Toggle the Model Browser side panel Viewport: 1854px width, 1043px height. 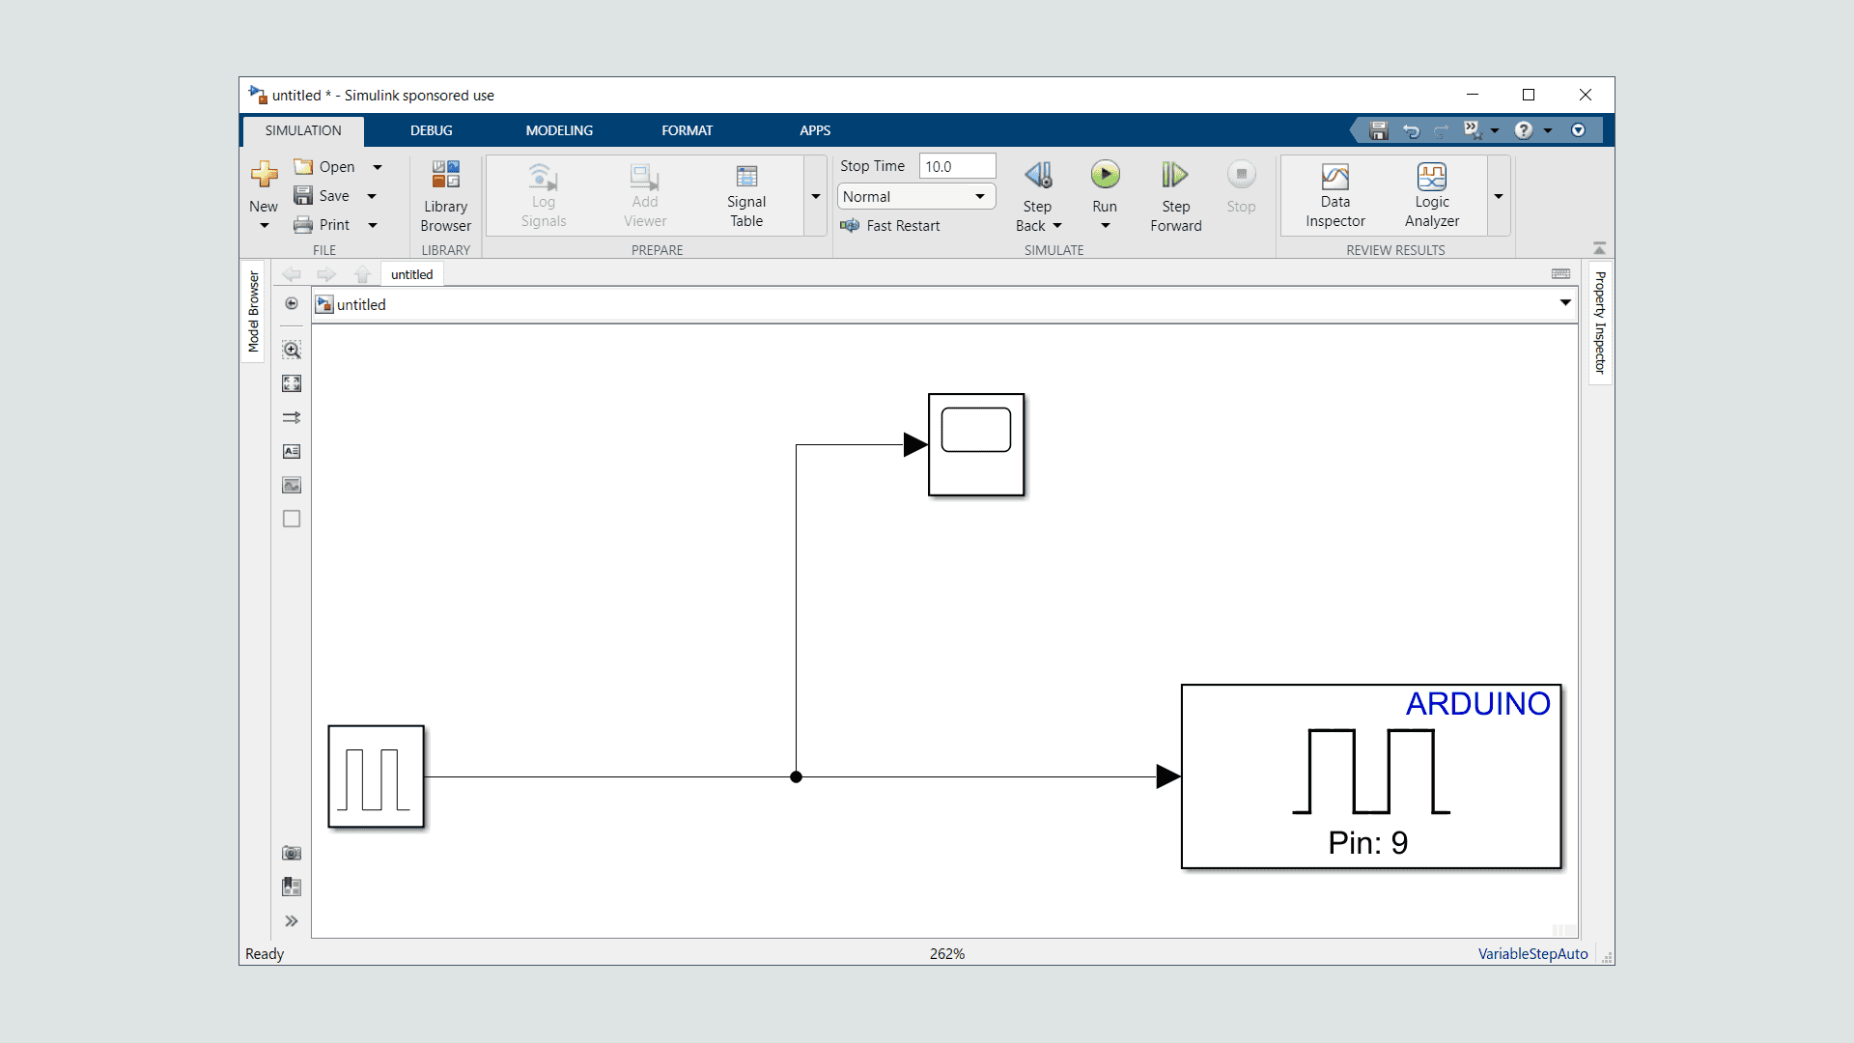254,311
